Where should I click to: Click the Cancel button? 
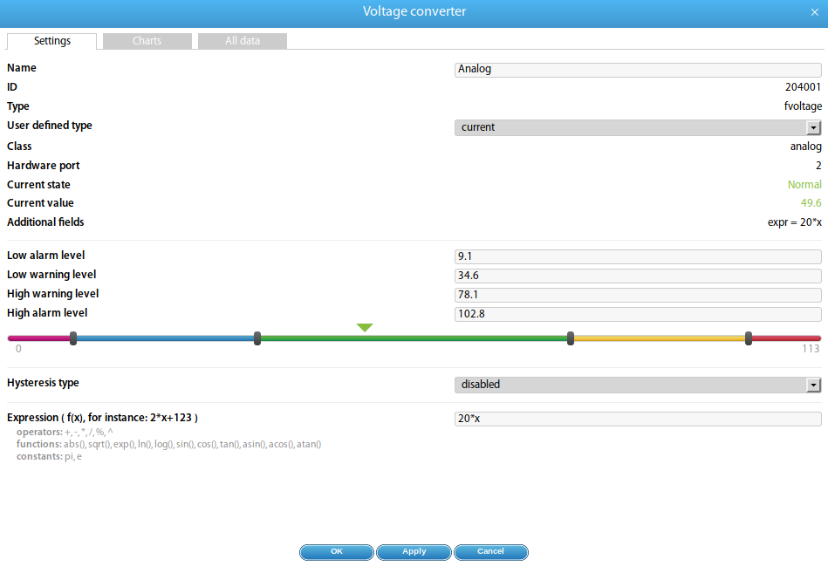pos(491,552)
